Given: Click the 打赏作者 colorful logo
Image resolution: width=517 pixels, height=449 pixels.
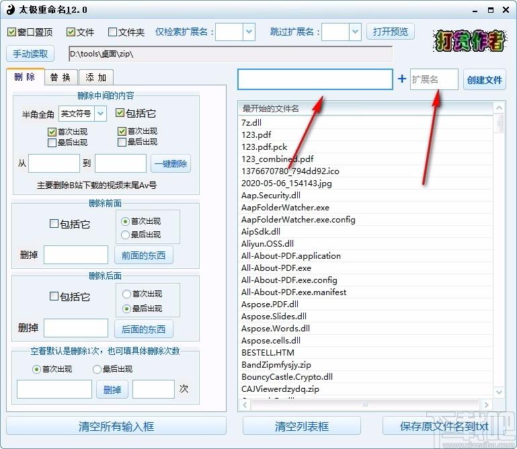Looking at the screenshot, I should [469, 41].
